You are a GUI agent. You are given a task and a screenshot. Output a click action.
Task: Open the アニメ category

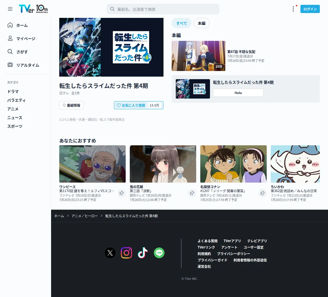pos(13,109)
